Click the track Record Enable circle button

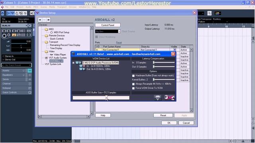click(4, 35)
